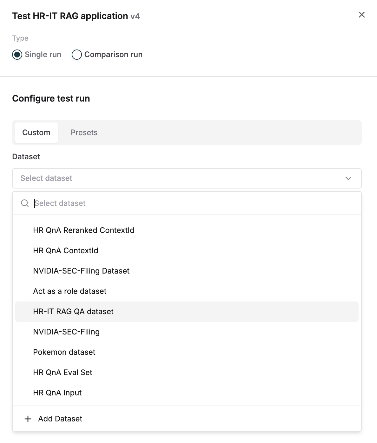This screenshot has width=377, height=443.
Task: Select the Act as a role dataset
Action: (x=70, y=291)
